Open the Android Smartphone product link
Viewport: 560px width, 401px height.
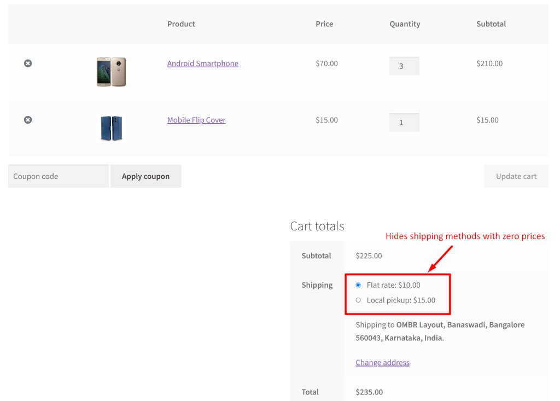tap(203, 63)
